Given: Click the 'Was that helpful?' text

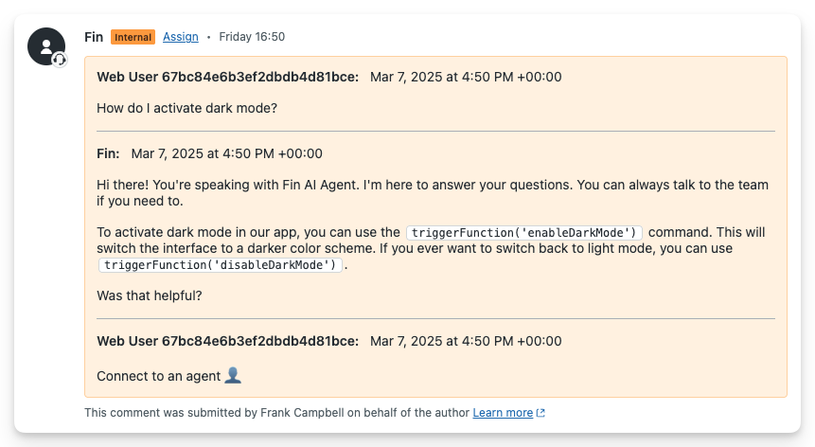Looking at the screenshot, I should [x=150, y=295].
